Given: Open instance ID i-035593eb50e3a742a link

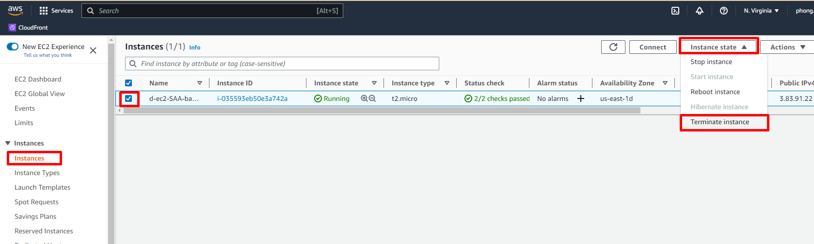Looking at the screenshot, I should tap(252, 98).
